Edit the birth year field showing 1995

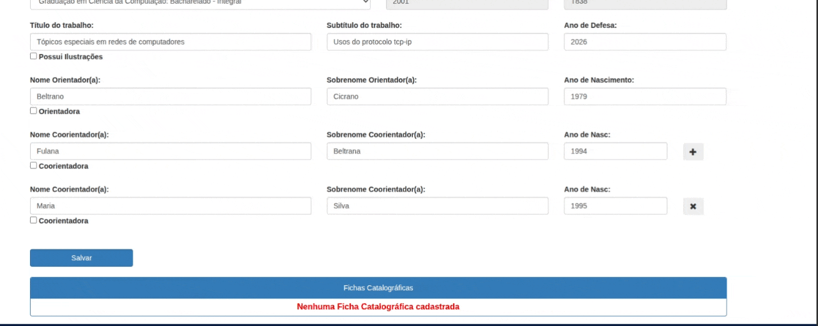tap(615, 206)
